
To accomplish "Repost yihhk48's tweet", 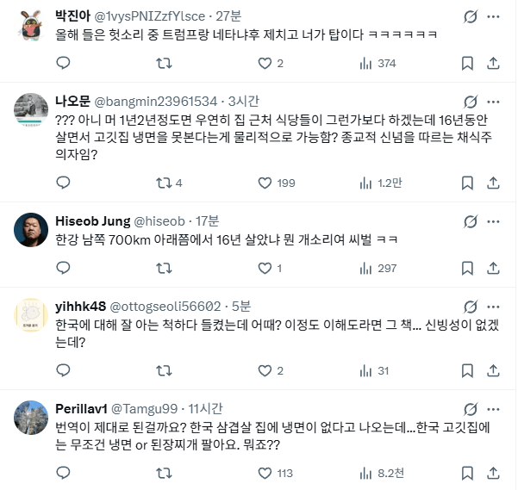I will tap(161, 370).
